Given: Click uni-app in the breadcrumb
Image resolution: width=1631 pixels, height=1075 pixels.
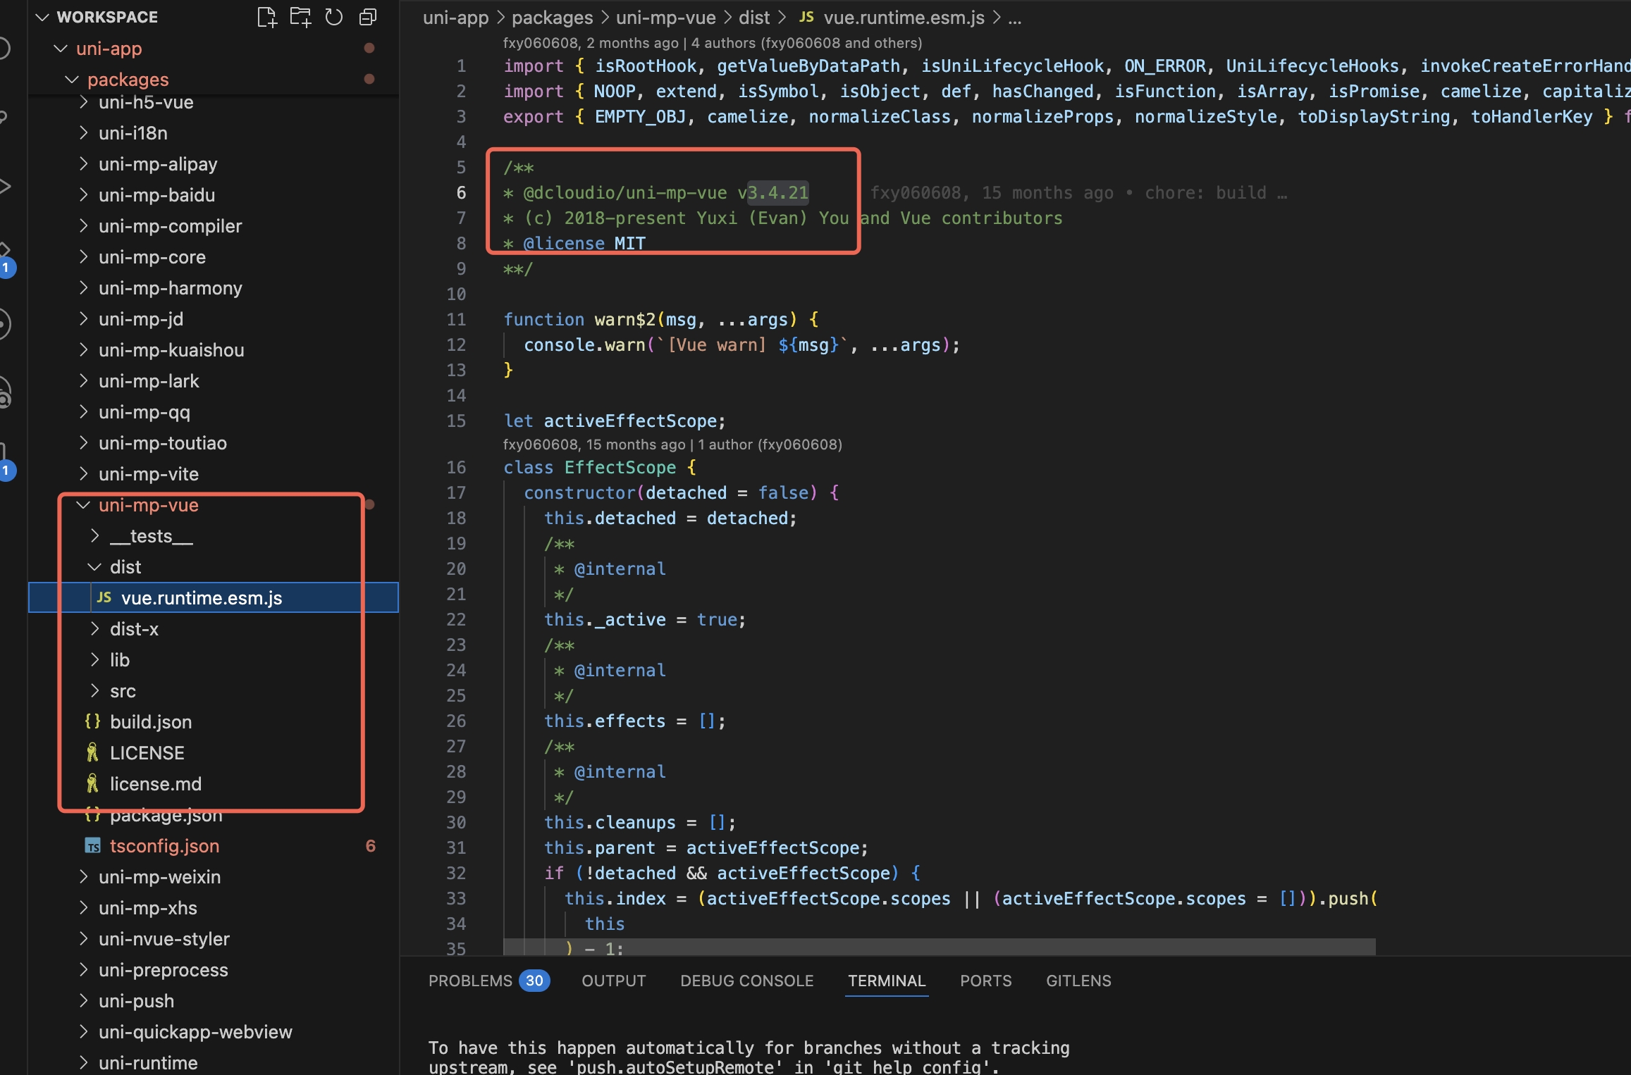Looking at the screenshot, I should point(455,17).
